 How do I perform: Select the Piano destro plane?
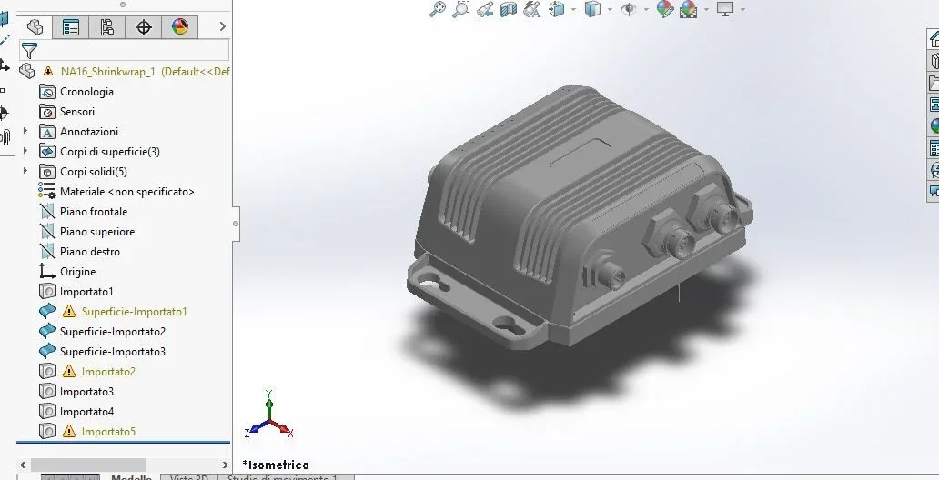click(90, 252)
